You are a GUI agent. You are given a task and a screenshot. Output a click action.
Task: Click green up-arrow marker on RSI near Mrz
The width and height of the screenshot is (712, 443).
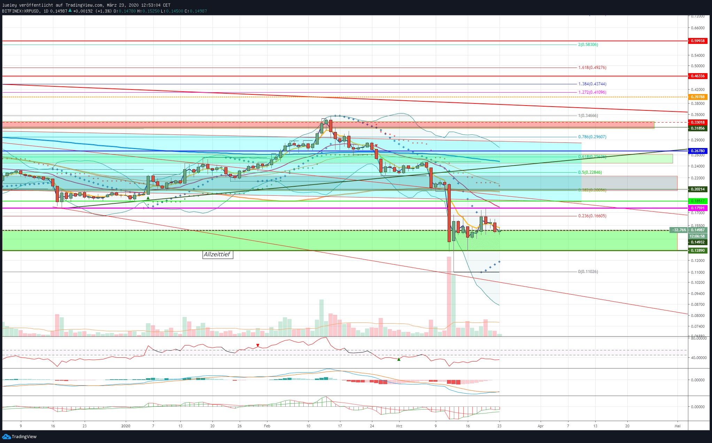(x=399, y=359)
